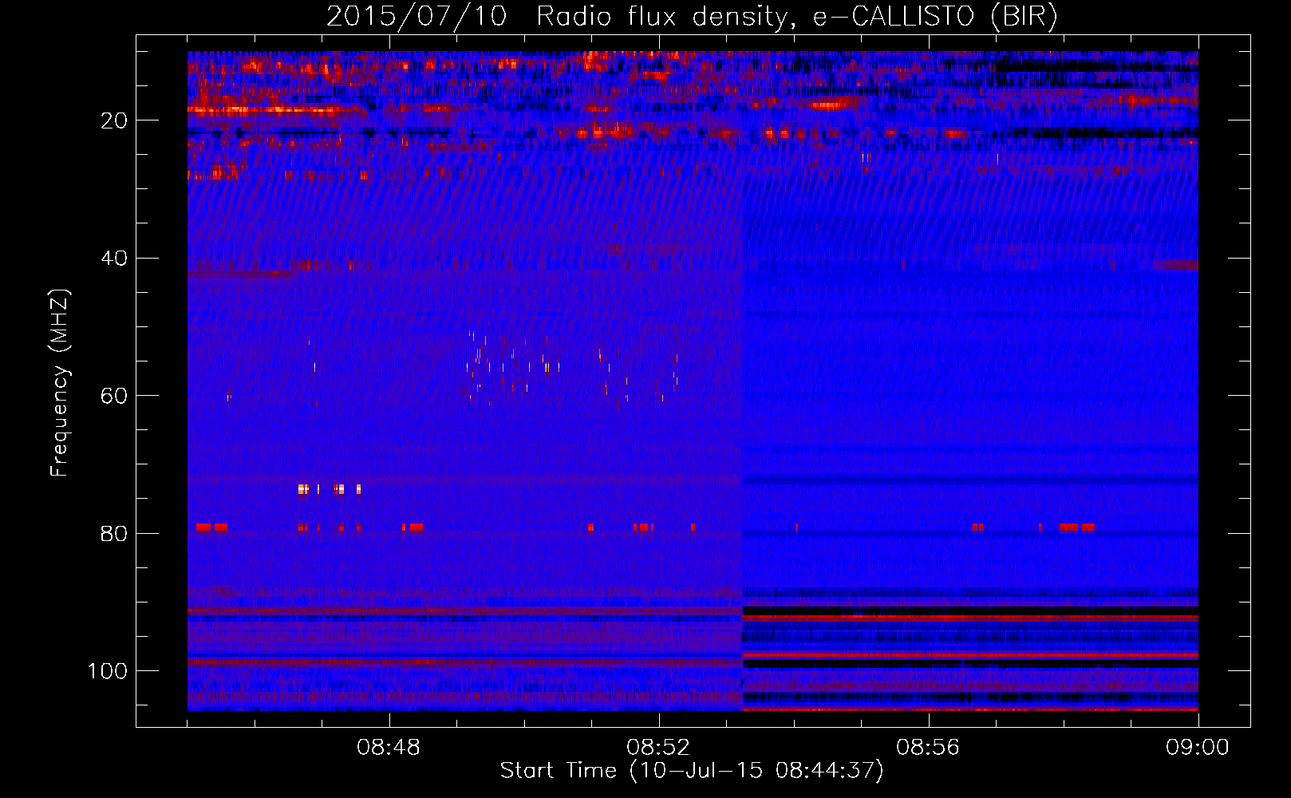Select the "100" frequency tick label
The width and height of the screenshot is (1291, 798).
[108, 671]
